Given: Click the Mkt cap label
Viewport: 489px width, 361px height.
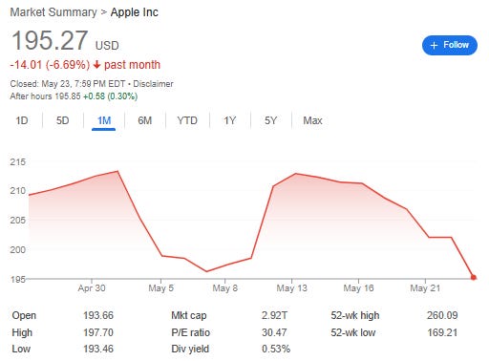Looking at the screenshot, I should pyautogui.click(x=189, y=315).
